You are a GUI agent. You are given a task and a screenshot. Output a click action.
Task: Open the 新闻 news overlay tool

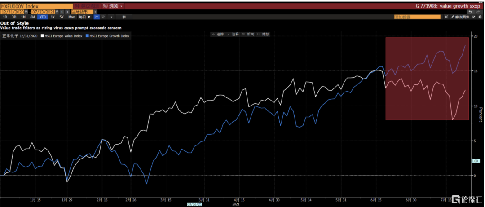coord(248,34)
